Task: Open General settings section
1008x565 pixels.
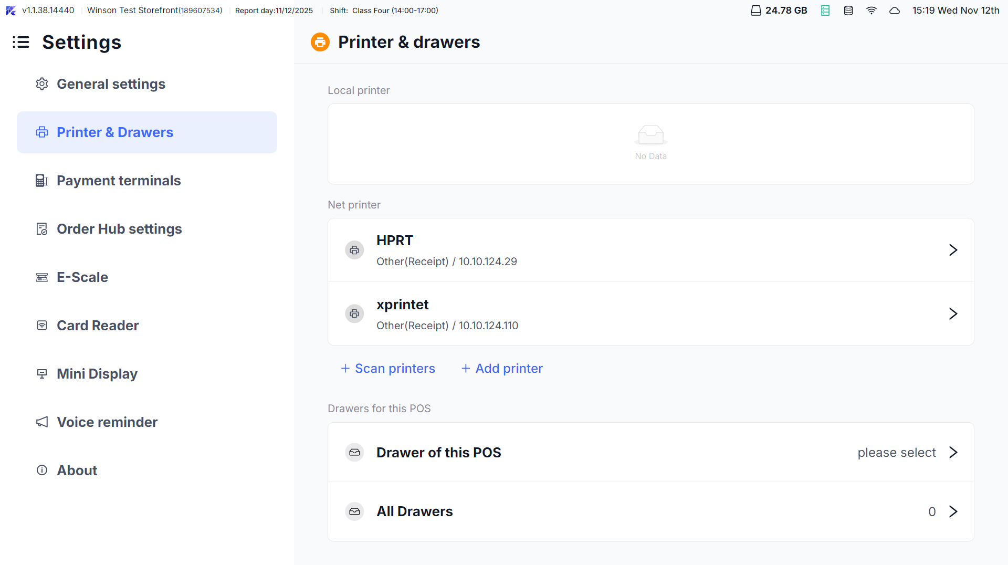Action: [x=111, y=84]
